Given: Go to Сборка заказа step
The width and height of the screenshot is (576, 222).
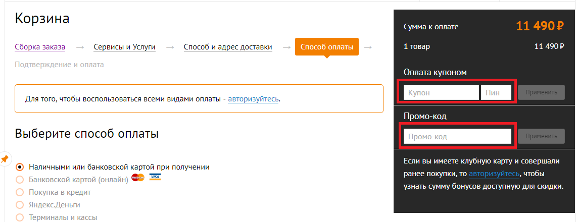Looking at the screenshot, I should 40,47.
